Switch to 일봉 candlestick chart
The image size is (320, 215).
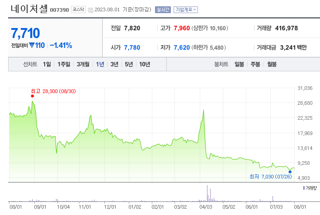click(239, 64)
